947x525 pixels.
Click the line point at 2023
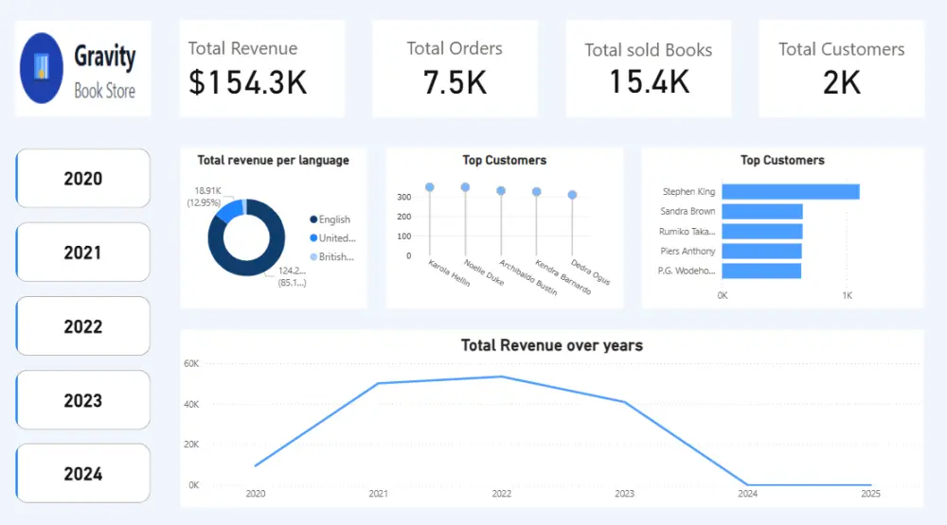pos(624,402)
